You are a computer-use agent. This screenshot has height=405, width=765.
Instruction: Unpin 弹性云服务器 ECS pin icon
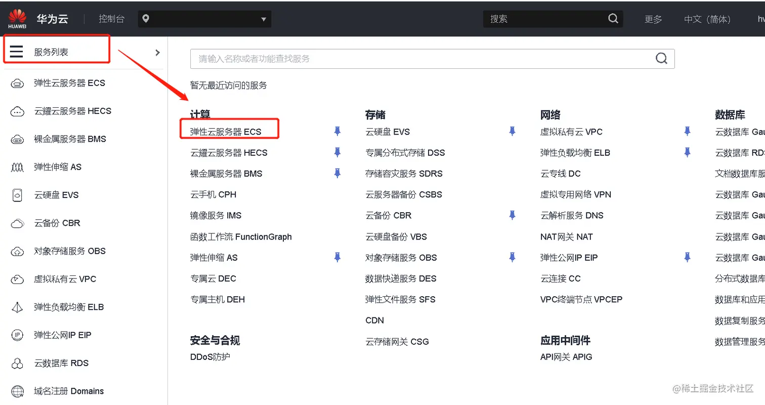[337, 131]
